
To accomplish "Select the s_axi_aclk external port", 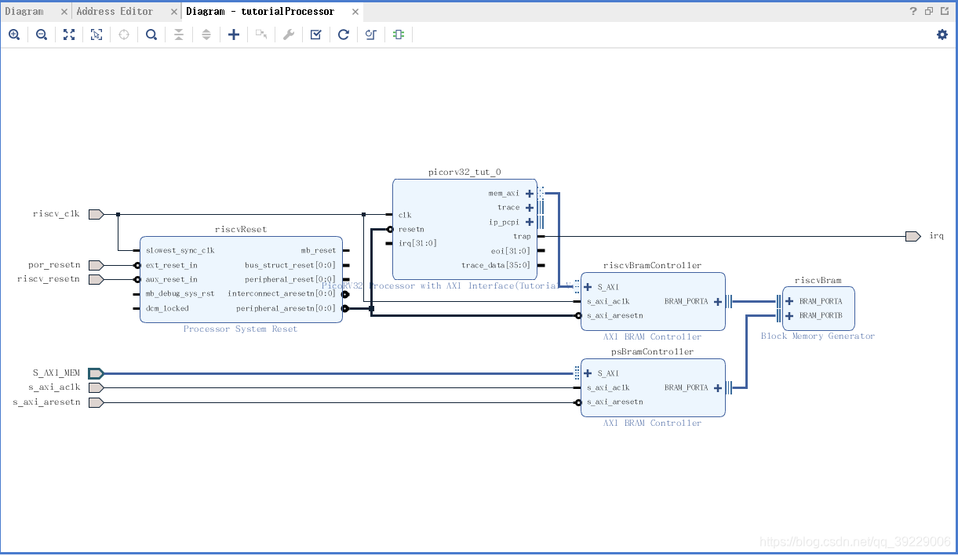I will pyautogui.click(x=96, y=387).
